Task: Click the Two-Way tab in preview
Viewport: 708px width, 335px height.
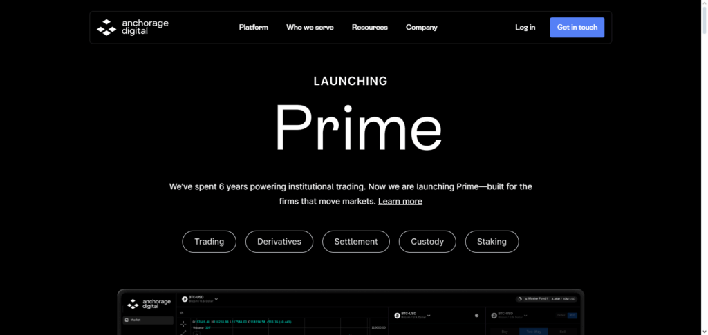Action: point(533,332)
